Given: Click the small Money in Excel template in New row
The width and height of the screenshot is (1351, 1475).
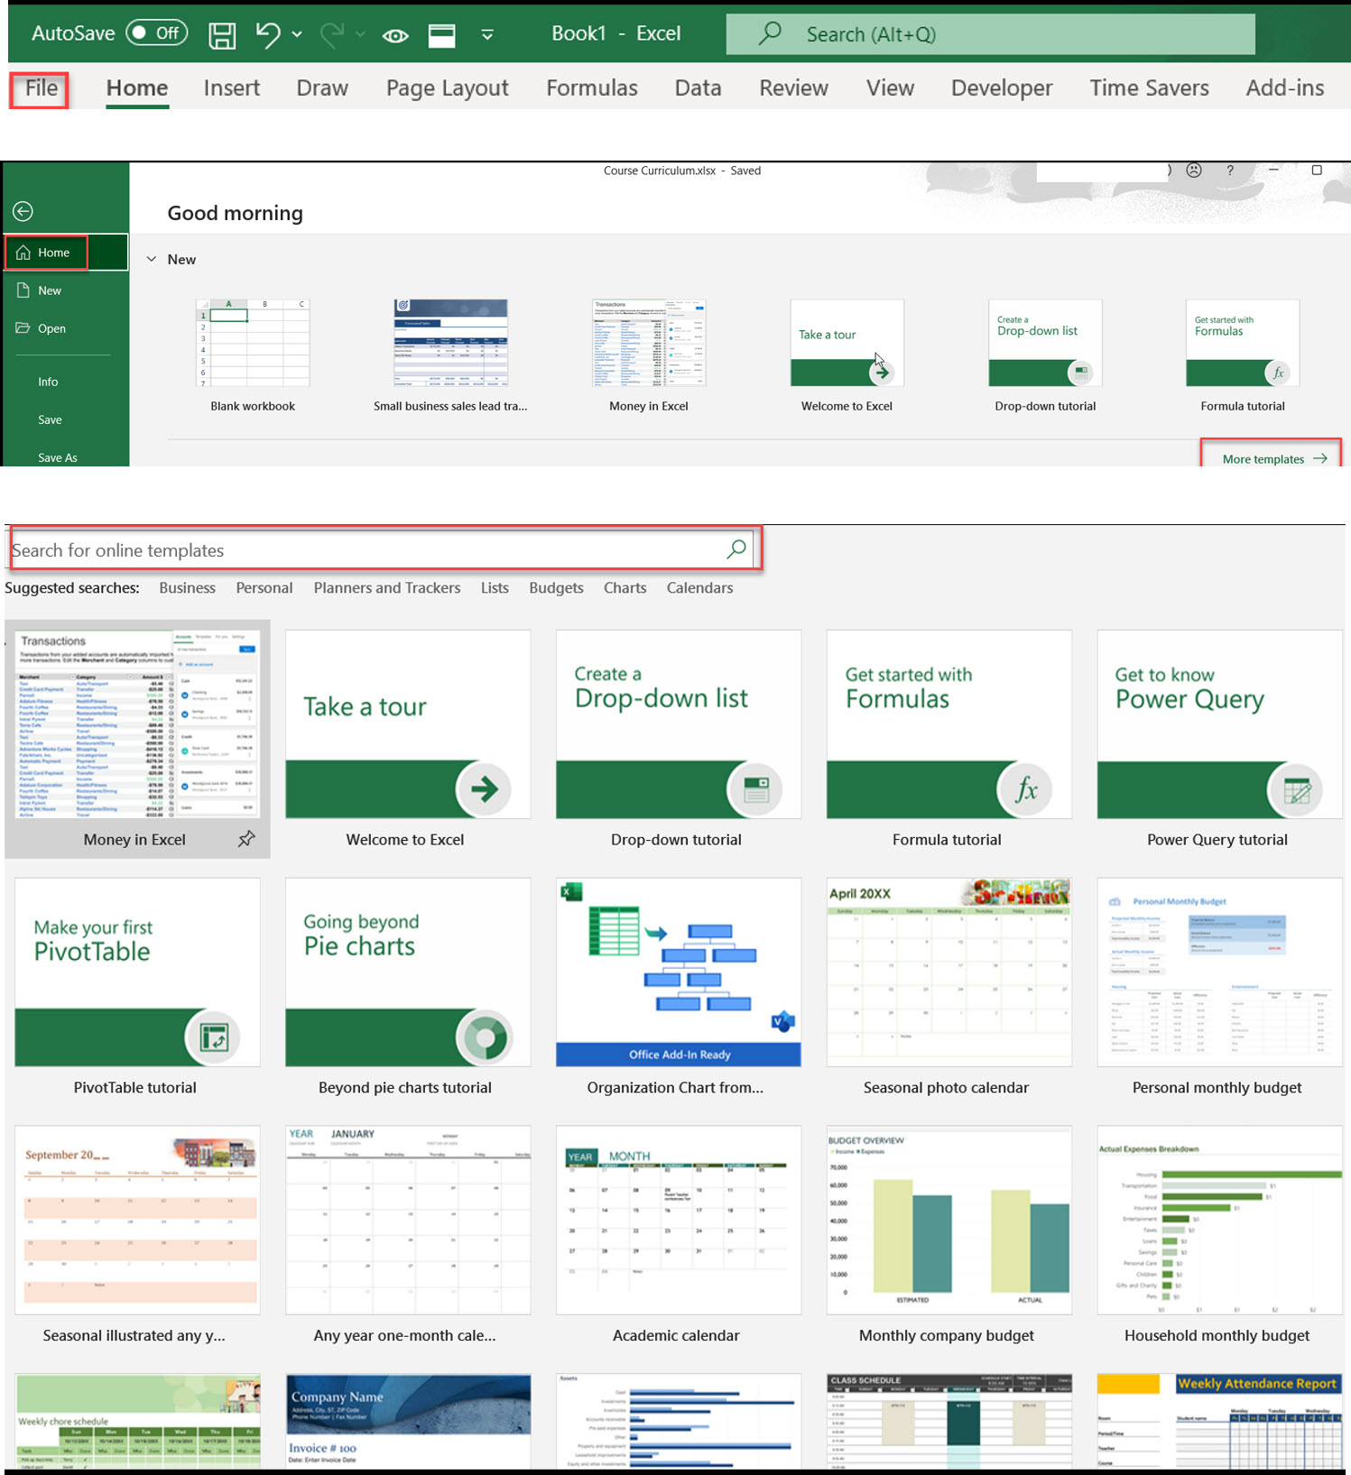Looking at the screenshot, I should coord(649,343).
